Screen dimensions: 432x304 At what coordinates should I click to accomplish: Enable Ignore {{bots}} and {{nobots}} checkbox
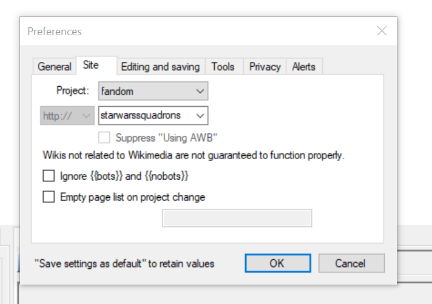pyautogui.click(x=49, y=177)
